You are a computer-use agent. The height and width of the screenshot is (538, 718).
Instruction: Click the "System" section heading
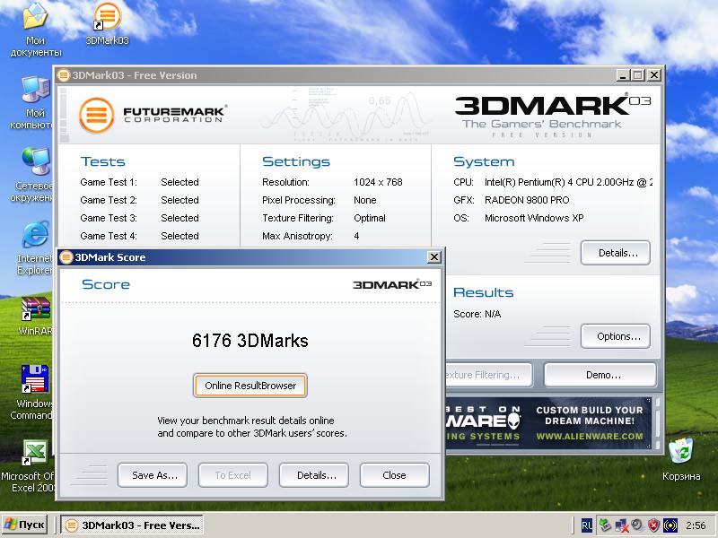(x=484, y=161)
